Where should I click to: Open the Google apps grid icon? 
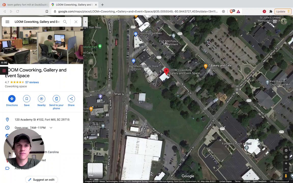coord(275,21)
